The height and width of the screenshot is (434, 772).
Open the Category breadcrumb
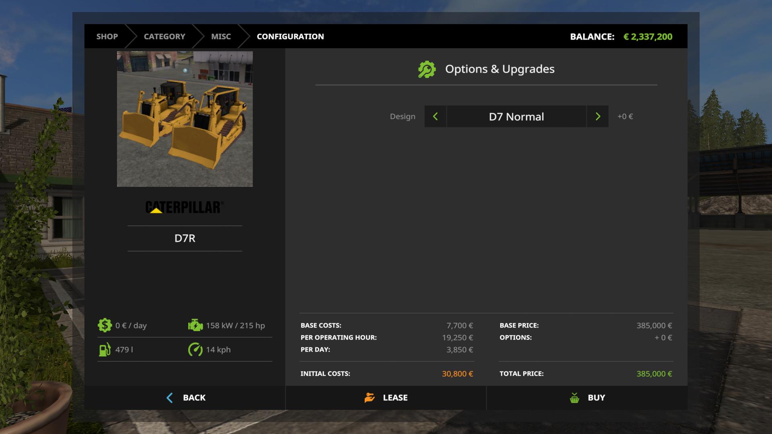click(164, 37)
